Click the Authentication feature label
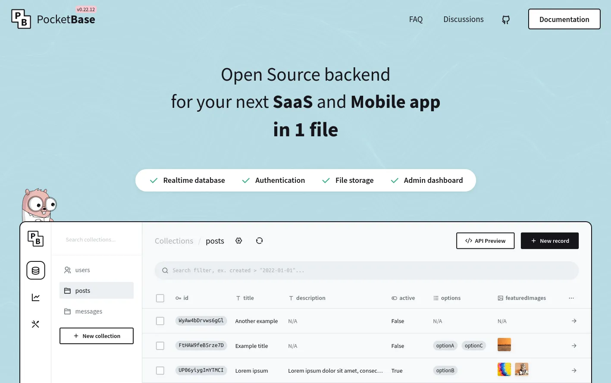This screenshot has height=383, width=611. pos(280,180)
